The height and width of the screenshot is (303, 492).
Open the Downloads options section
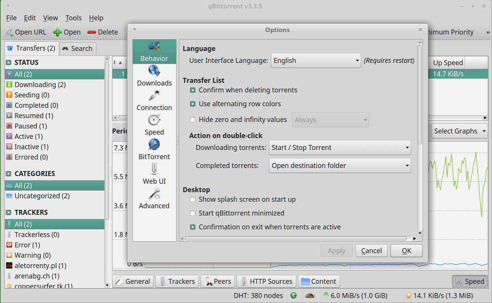pyautogui.click(x=154, y=76)
